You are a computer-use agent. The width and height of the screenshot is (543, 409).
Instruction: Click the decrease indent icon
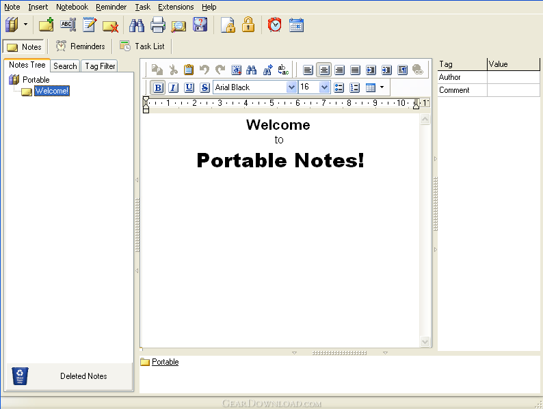(x=386, y=70)
